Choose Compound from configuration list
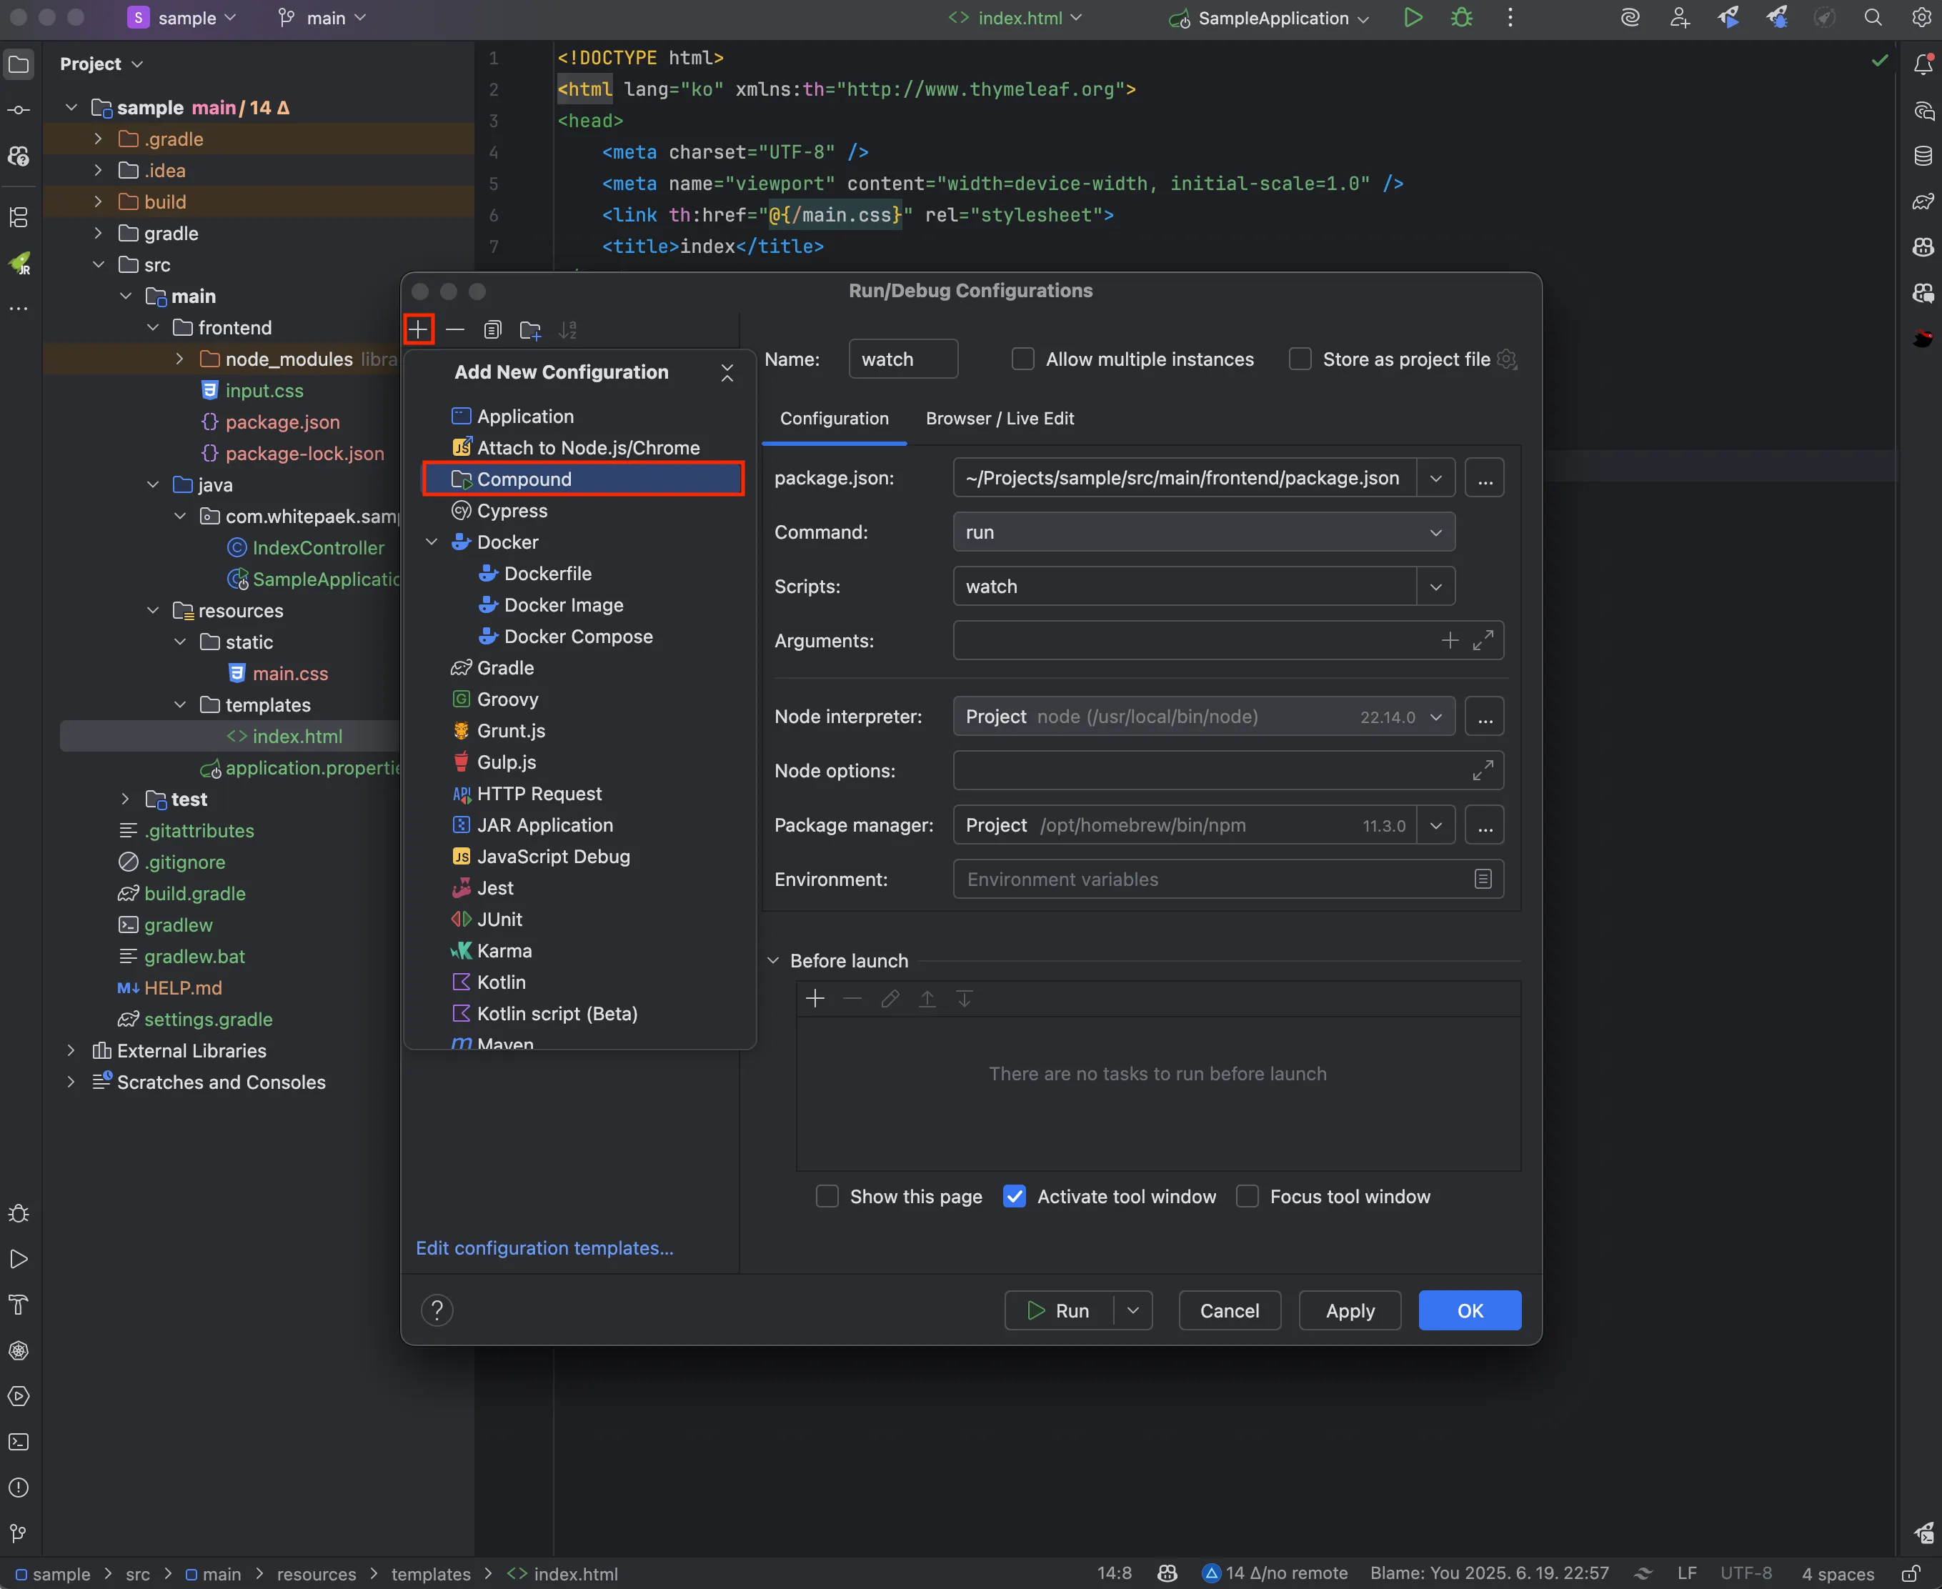The height and width of the screenshot is (1589, 1942). 583,479
